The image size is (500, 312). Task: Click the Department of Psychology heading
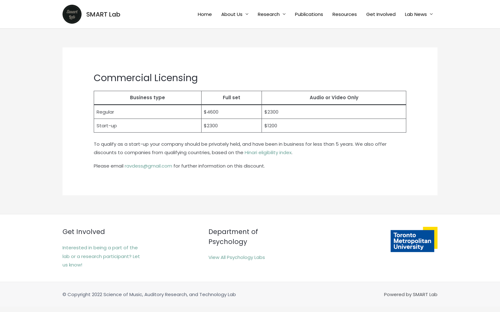[233, 237]
